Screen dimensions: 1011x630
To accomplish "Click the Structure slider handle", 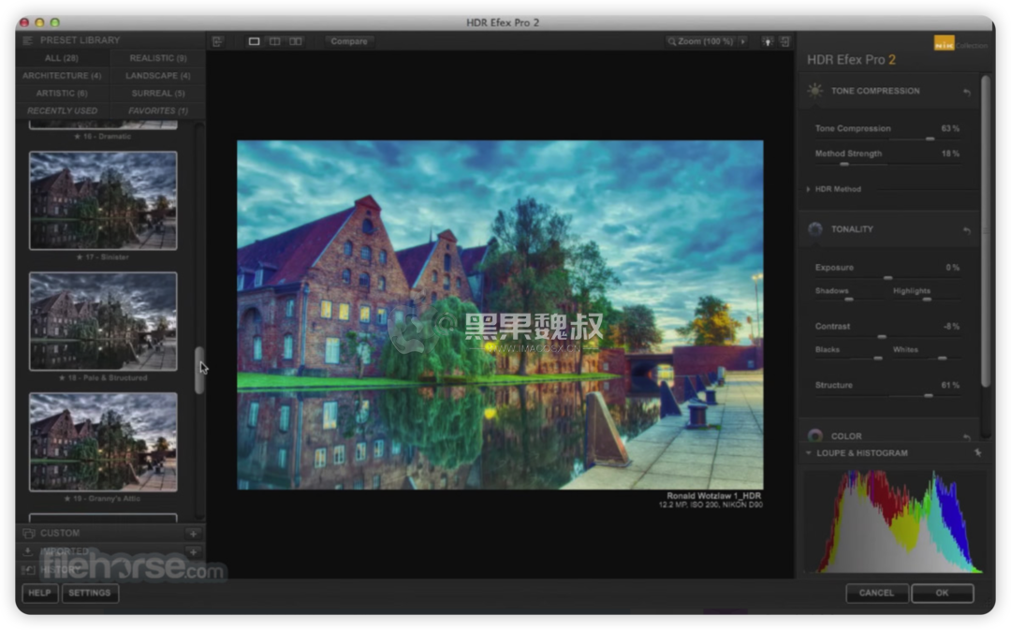I will (x=928, y=396).
